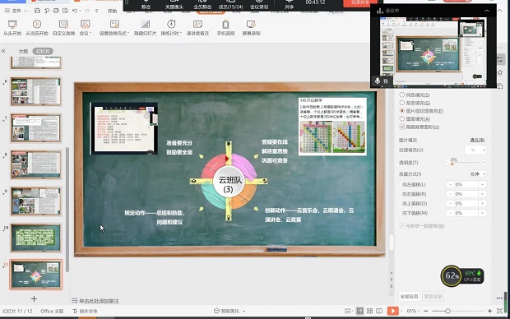Image resolution: width=510 pixels, height=319 pixels.
Task: Collapse the 会议中 meeting preview window
Action: (x=487, y=11)
